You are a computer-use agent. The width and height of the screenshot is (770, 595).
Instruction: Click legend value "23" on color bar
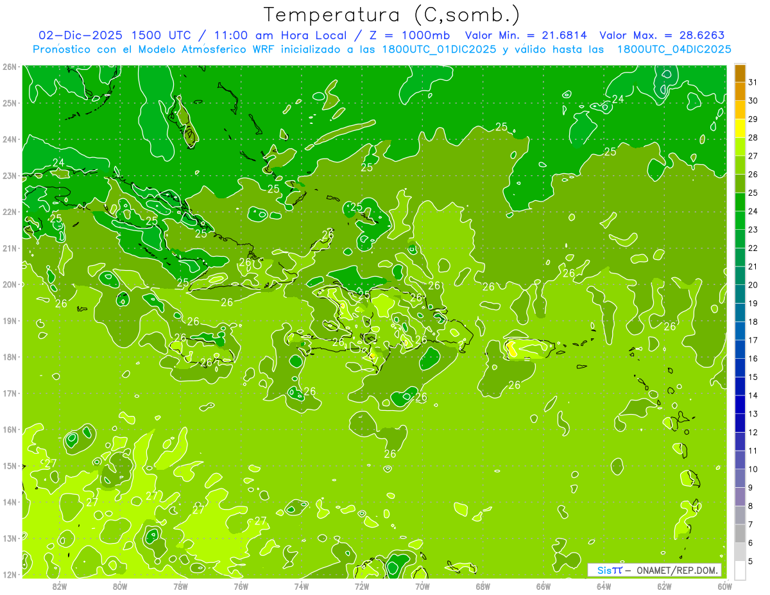click(753, 229)
